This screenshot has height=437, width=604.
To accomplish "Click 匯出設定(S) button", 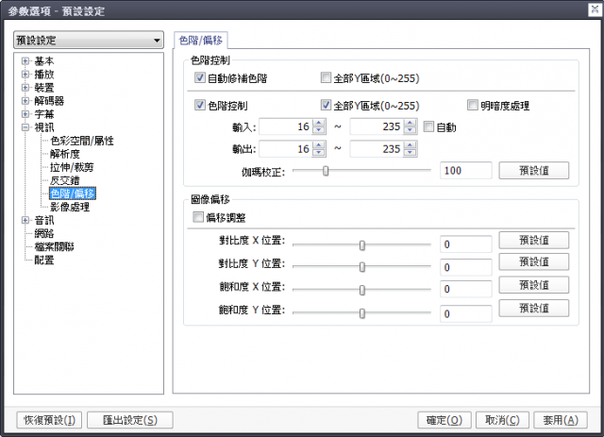I will pyautogui.click(x=130, y=420).
